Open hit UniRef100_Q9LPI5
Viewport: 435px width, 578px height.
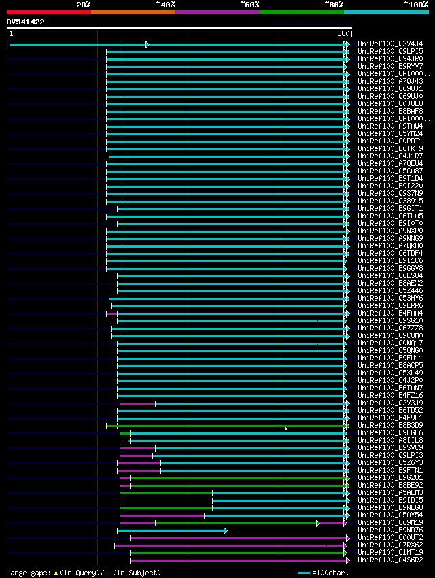point(390,51)
